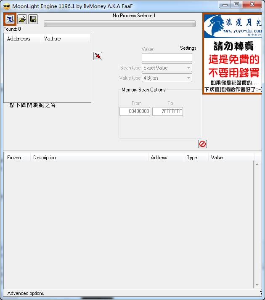Screen dimensions: 265x300
Task: Click the red prohibition clear-list icon
Action: (x=202, y=144)
